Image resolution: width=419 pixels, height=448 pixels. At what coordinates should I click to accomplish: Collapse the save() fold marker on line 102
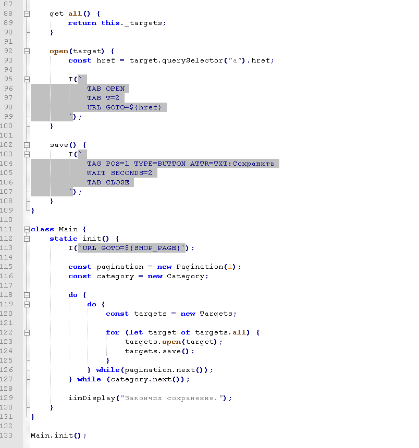(x=27, y=145)
